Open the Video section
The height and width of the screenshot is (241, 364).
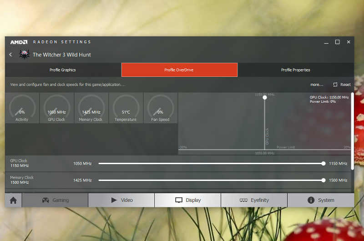click(121, 200)
